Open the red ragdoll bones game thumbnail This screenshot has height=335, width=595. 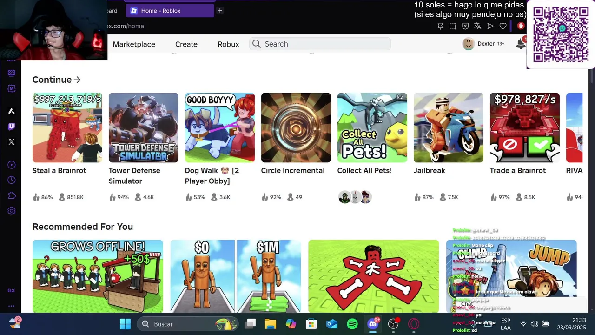373,276
